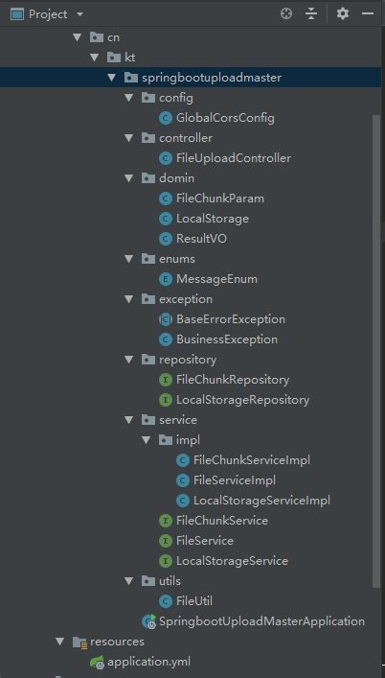
Task: Click the collapse all icon in Project toolbar
Action: point(310,14)
